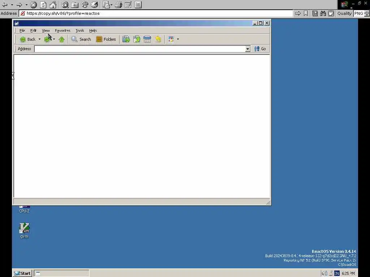Click the Move To icon in Explorer toolbar

click(x=126, y=39)
